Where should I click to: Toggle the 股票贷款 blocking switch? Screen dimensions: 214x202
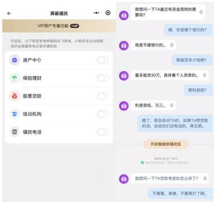click(x=103, y=96)
